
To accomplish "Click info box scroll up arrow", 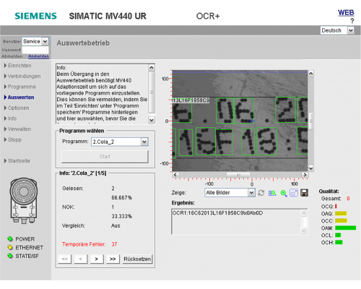I will click(x=152, y=67).
